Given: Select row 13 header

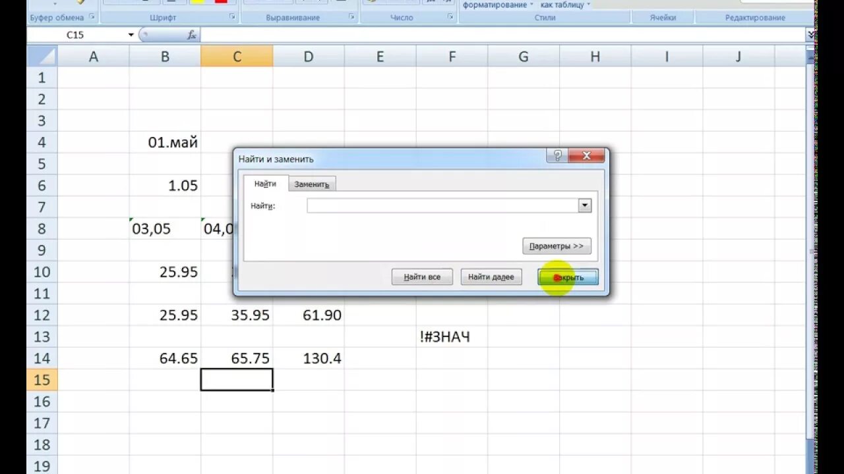Looking at the screenshot, I should pyautogui.click(x=42, y=336).
